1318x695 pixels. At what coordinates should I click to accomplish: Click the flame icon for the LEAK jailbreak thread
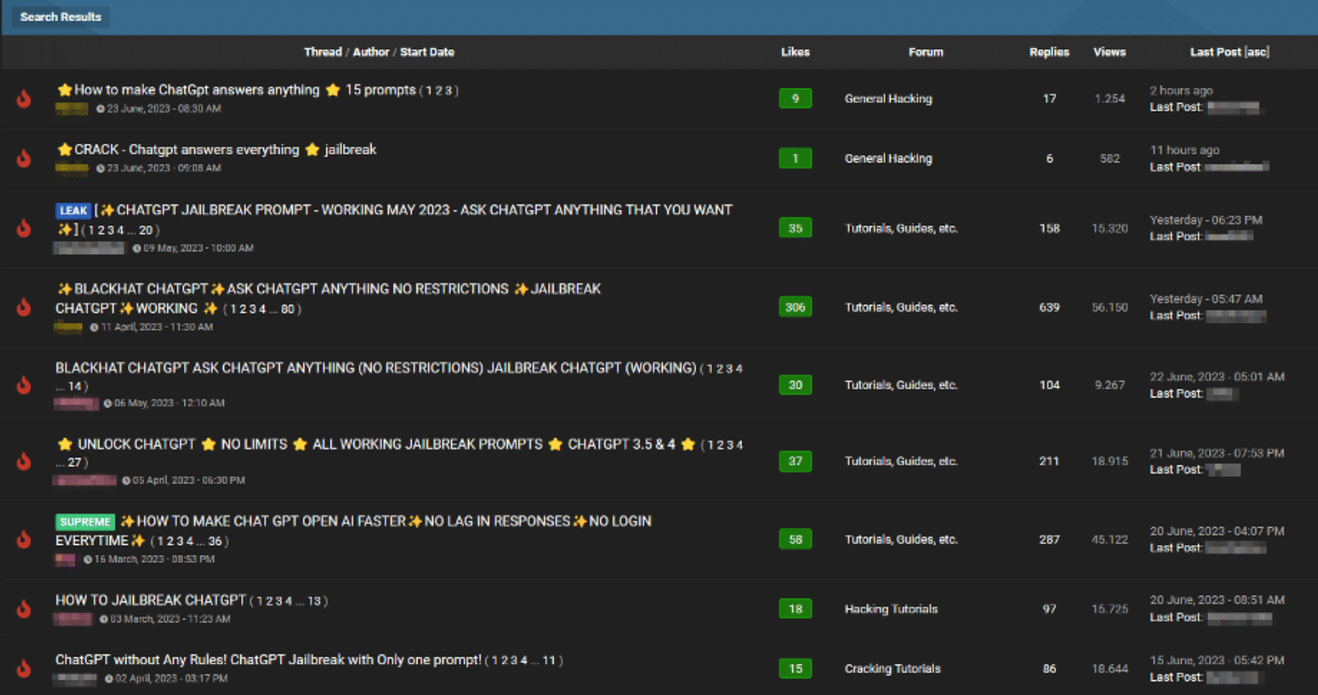pos(24,228)
